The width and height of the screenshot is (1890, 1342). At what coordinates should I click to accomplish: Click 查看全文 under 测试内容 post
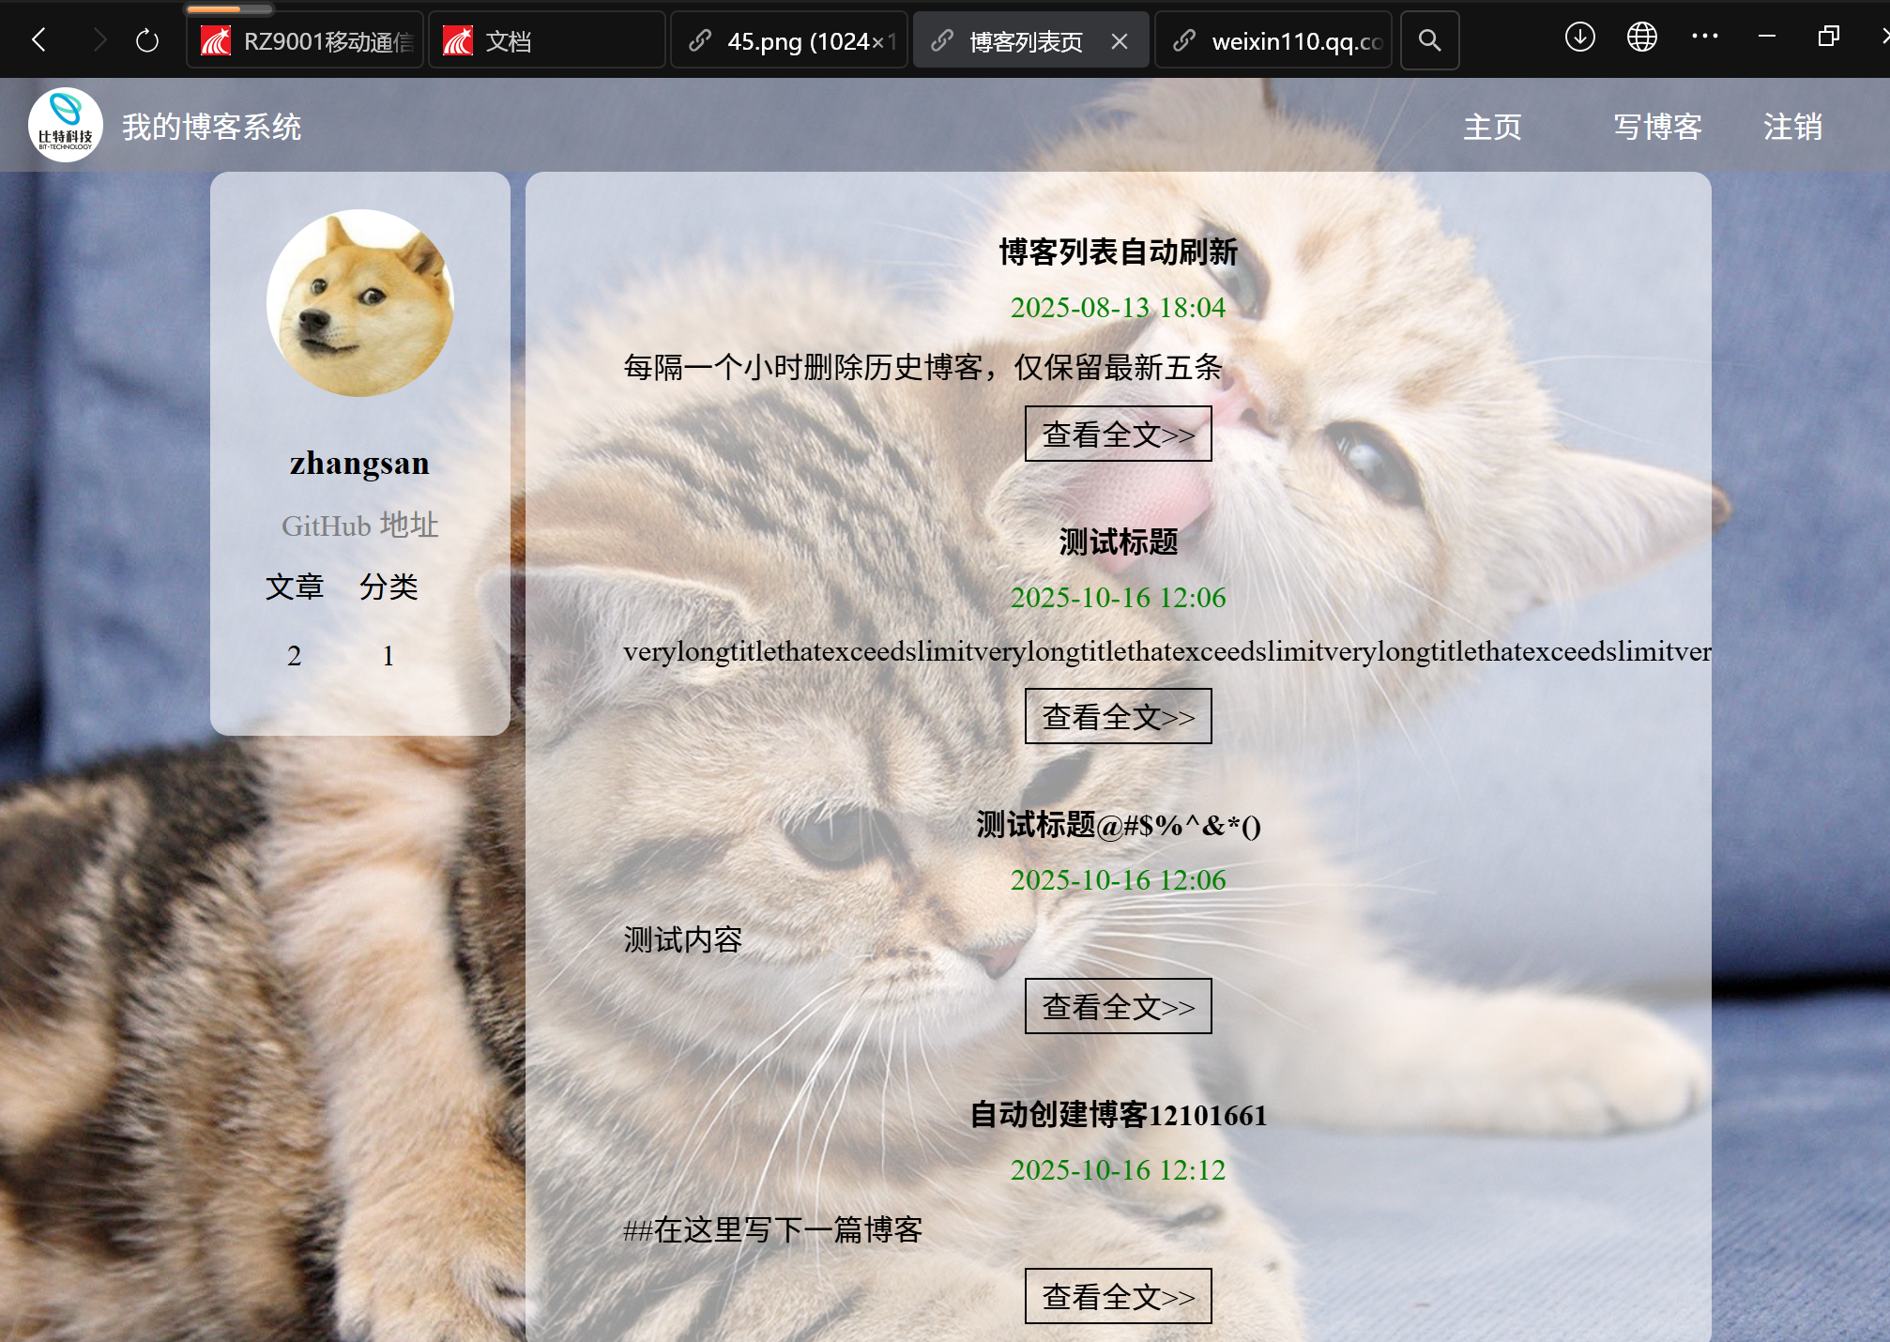pyautogui.click(x=1118, y=1006)
